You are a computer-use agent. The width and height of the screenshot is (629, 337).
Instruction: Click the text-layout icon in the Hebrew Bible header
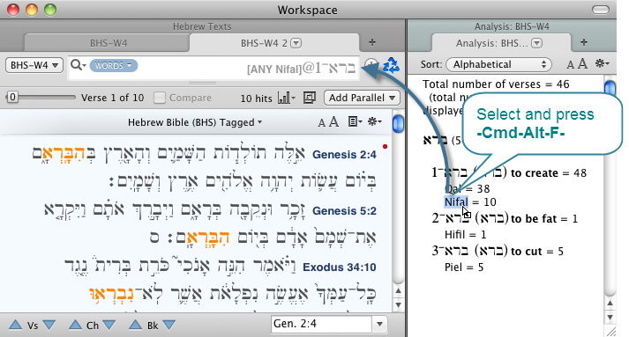[x=355, y=121]
